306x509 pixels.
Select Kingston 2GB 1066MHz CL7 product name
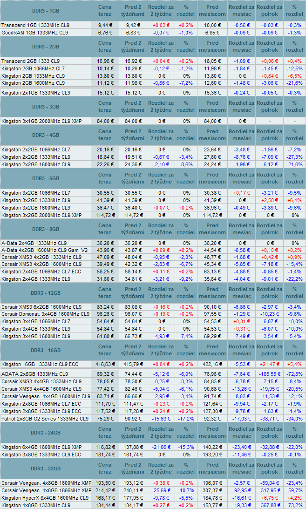tap(33, 68)
